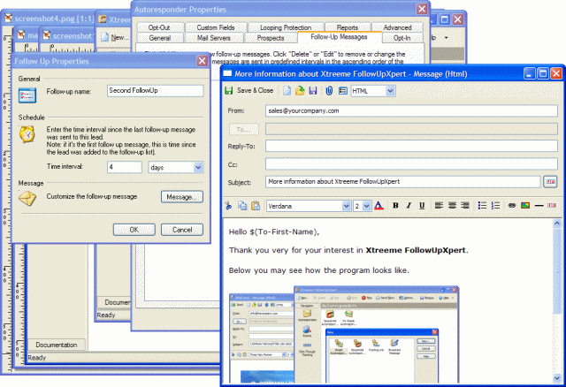The height and width of the screenshot is (387, 566).
Task: Click the Reply-To input field
Action: 411,146
